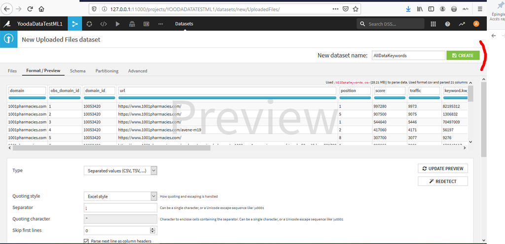Open the Flow icon in the DSS navbar
Image resolution: width=505 pixels, height=244 pixels.
click(75, 24)
